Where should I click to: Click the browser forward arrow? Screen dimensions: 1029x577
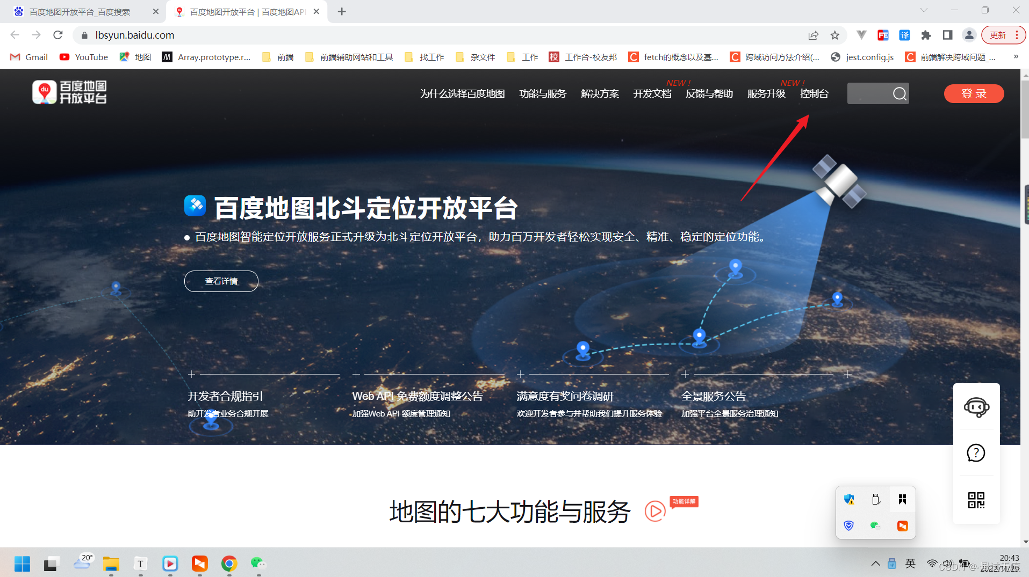click(36, 35)
